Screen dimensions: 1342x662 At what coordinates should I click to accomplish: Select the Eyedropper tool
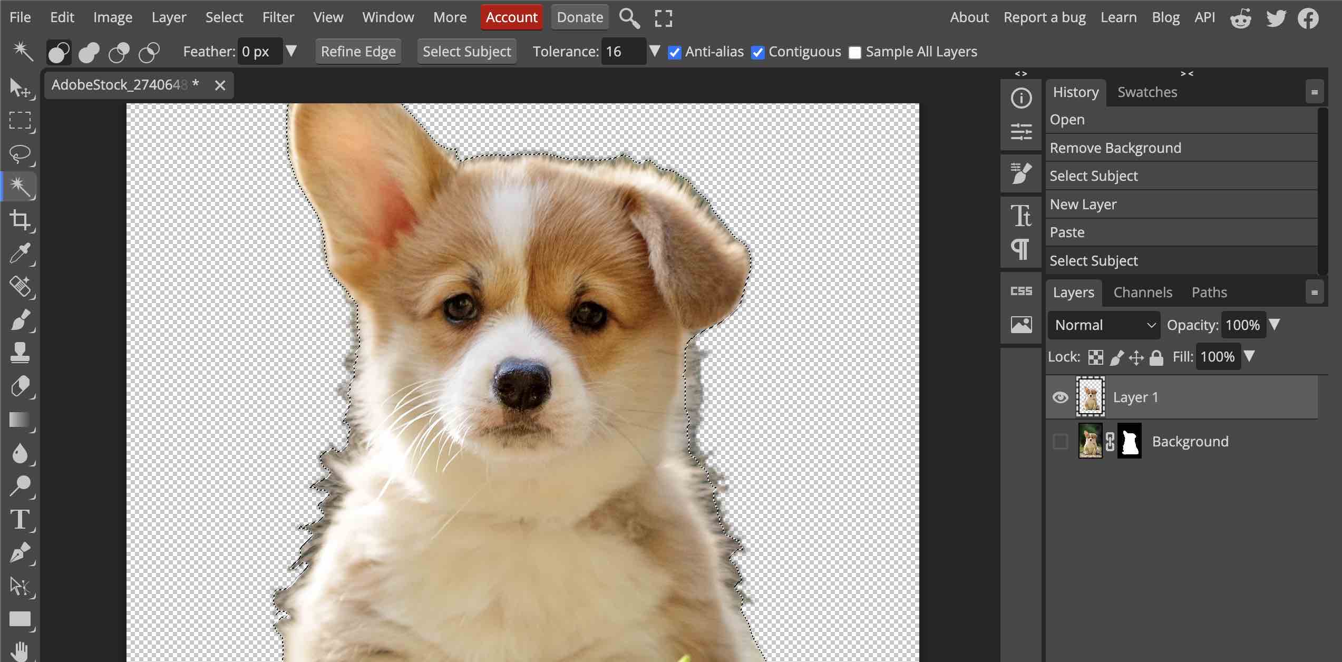20,254
